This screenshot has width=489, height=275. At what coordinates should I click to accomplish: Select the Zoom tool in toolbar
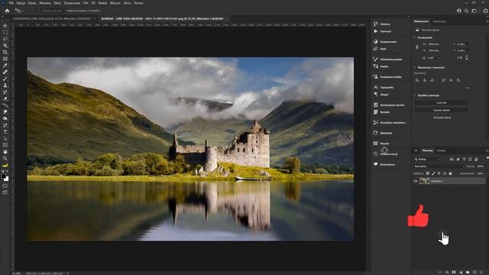tap(5, 158)
